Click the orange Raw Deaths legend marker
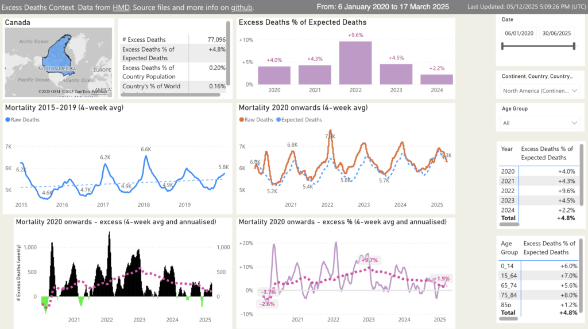588x329 pixels. (242, 120)
